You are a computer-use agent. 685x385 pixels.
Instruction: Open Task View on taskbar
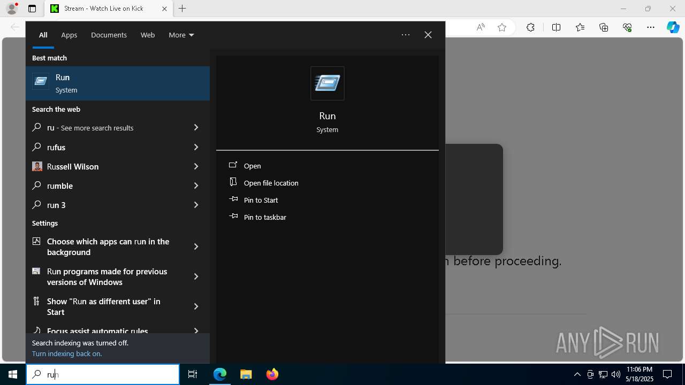pos(193,374)
